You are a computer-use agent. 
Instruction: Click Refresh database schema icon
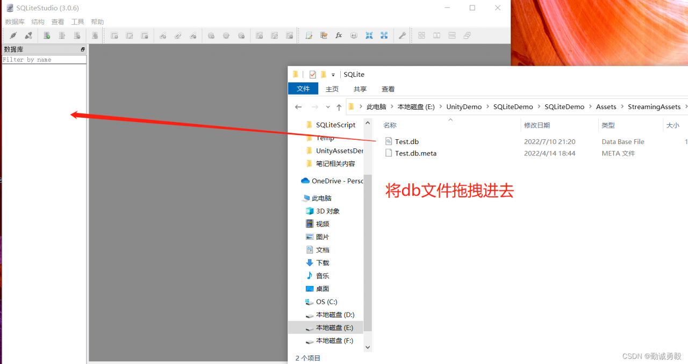(95, 35)
